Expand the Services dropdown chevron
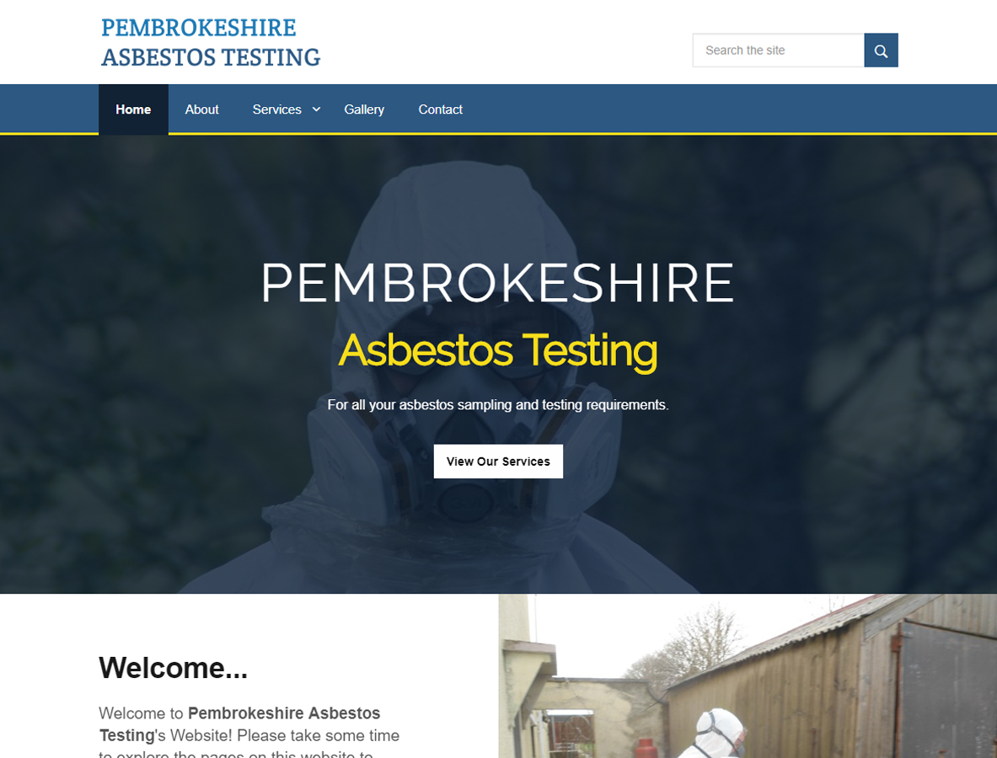 [316, 109]
